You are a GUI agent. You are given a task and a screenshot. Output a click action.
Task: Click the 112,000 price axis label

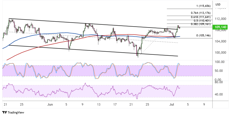tap(221, 19)
